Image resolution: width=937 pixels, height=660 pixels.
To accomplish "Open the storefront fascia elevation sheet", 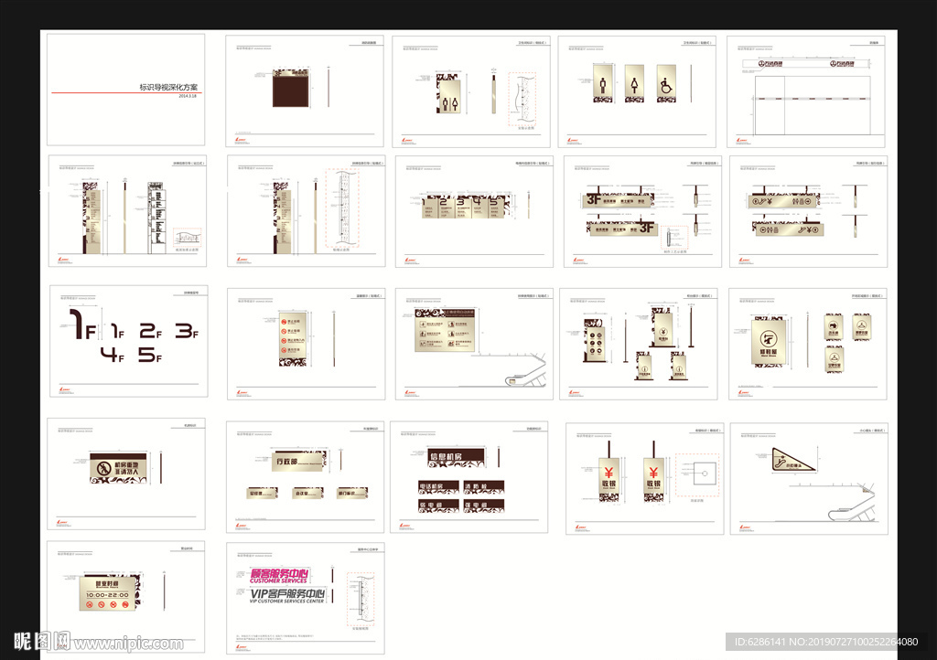I will pyautogui.click(x=806, y=91).
